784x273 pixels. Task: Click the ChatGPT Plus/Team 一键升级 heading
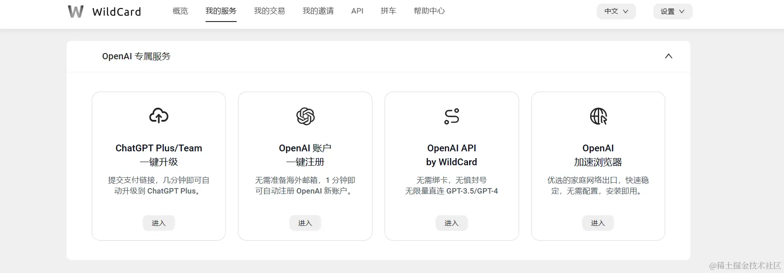pyautogui.click(x=159, y=155)
